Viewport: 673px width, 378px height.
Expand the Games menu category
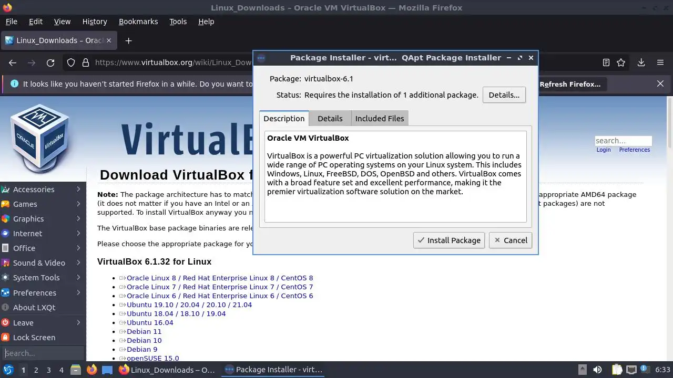[x=42, y=204]
